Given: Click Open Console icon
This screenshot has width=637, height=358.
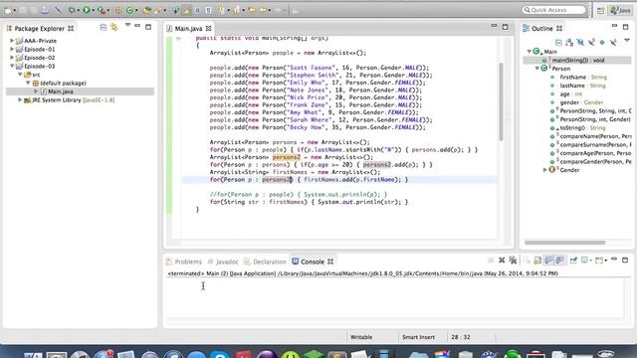Looking at the screenshot, I should pyautogui.click(x=599, y=261).
